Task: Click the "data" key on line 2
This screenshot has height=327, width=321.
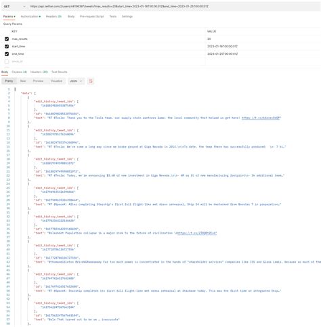Action: (x=26, y=93)
